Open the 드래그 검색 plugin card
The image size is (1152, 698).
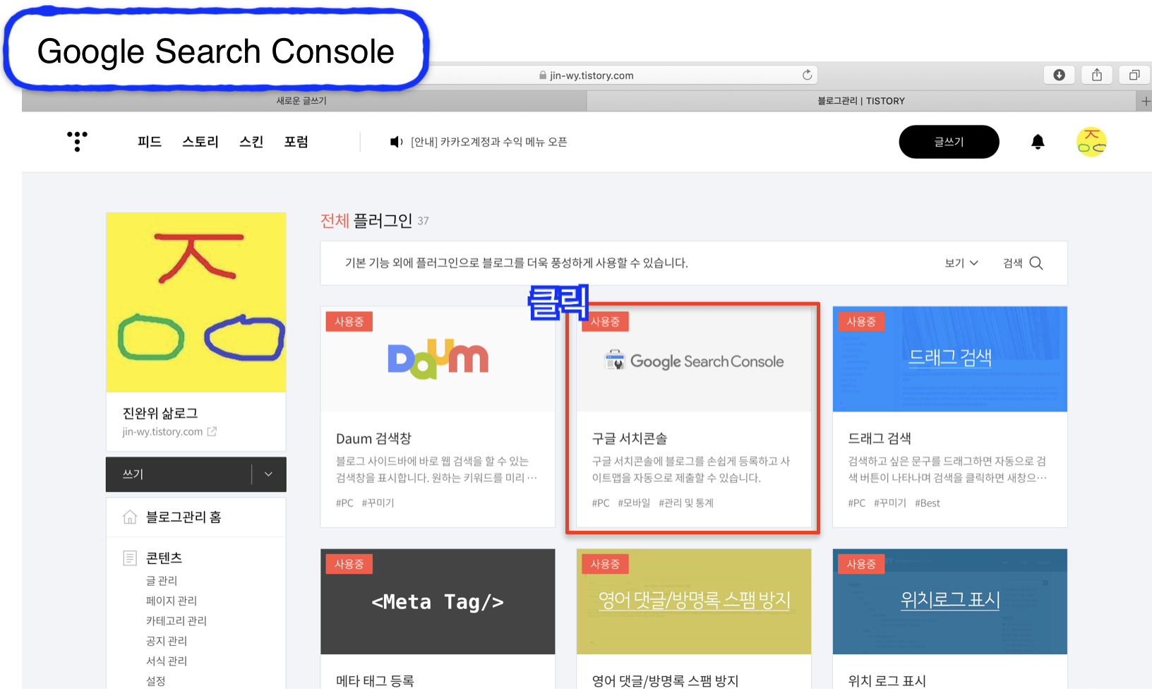tap(950, 416)
